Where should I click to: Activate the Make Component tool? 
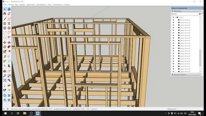click(9, 9)
